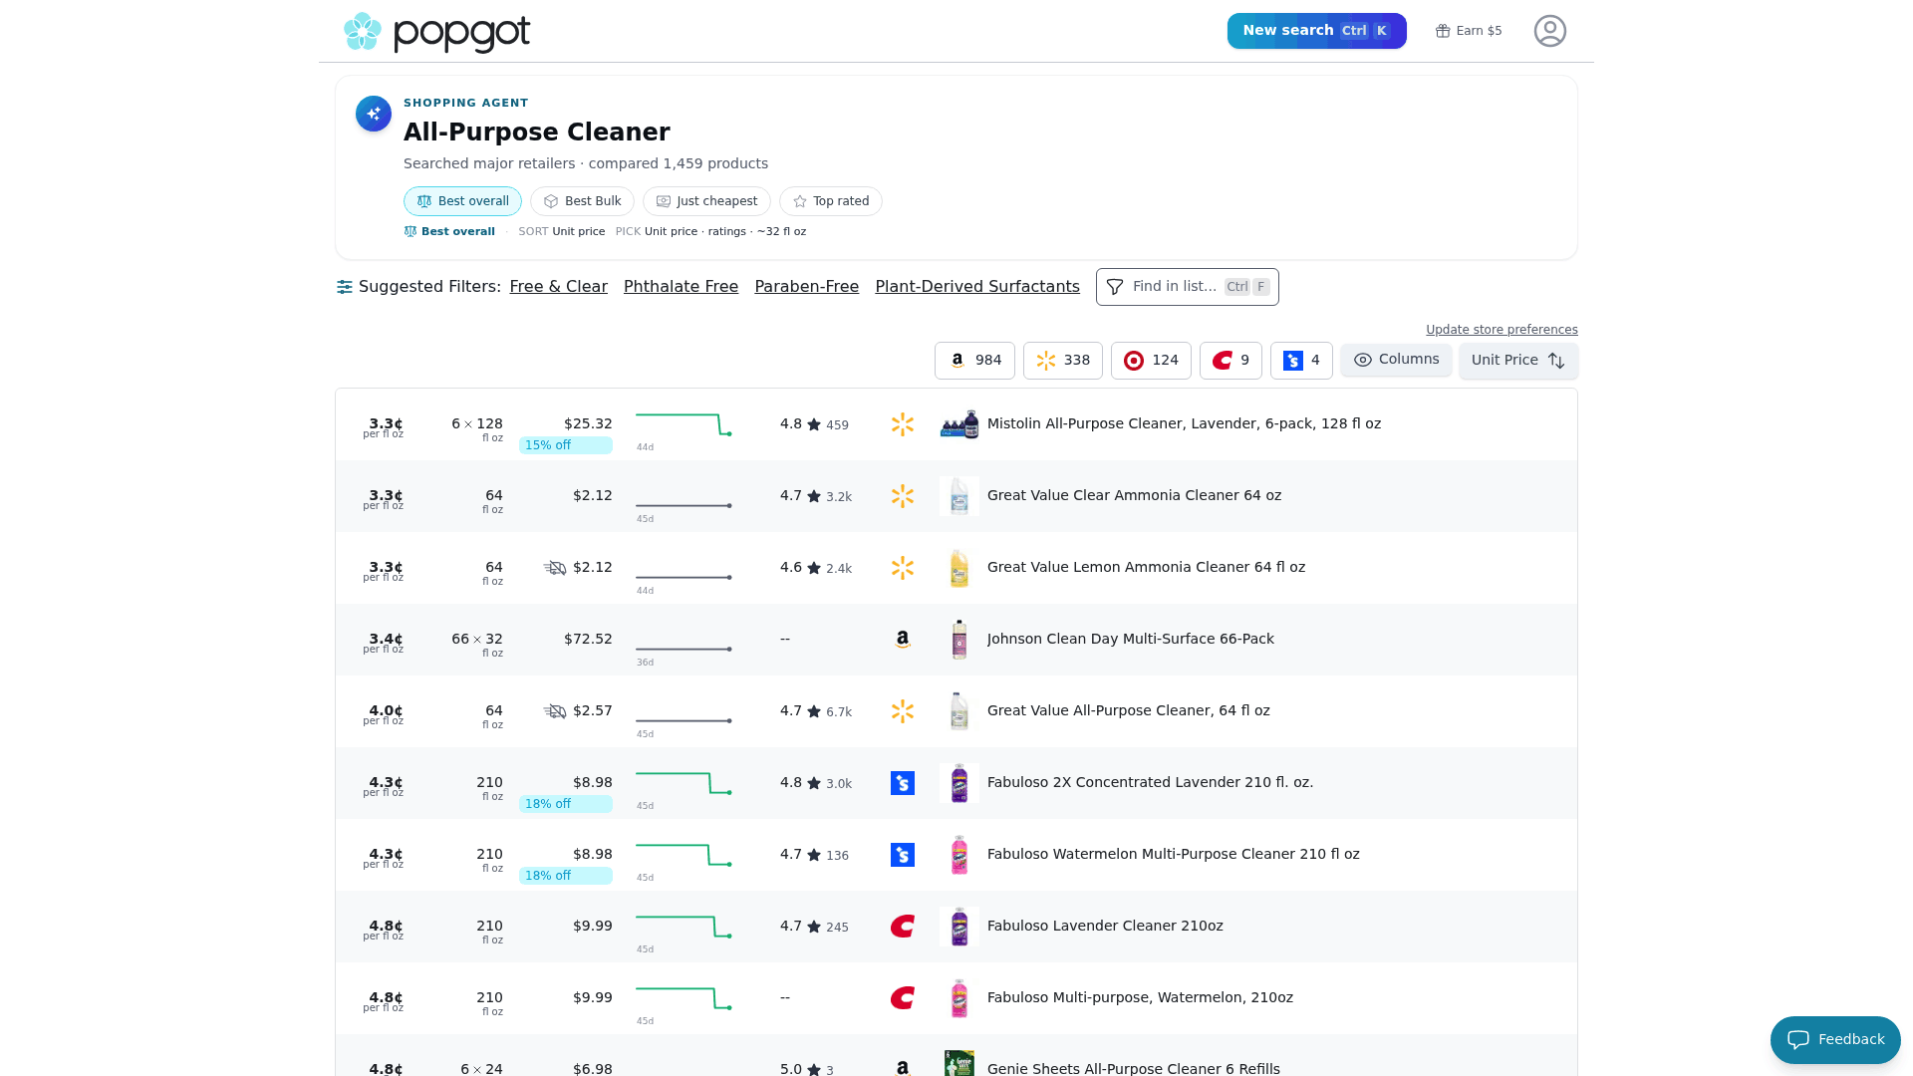Focus the Find in list search field

pyautogui.click(x=1187, y=287)
